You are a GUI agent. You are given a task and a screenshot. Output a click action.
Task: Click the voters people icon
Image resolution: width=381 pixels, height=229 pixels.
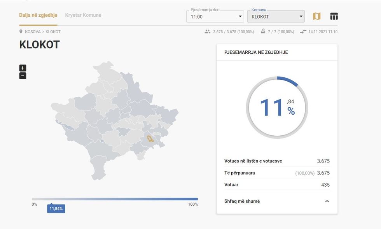(207, 32)
